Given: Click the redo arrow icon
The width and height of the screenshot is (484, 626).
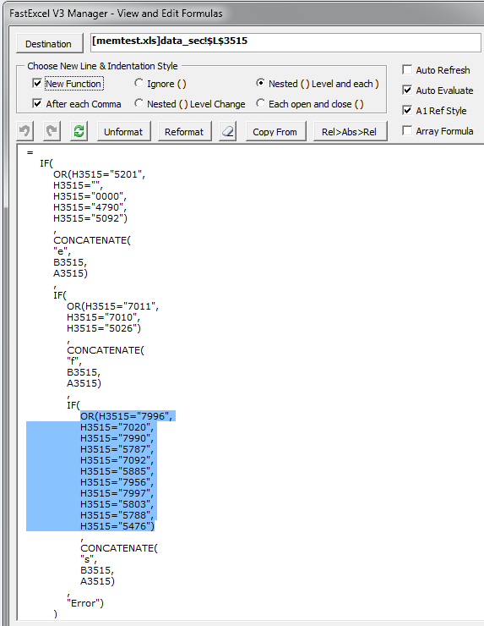Looking at the screenshot, I should pos(52,131).
